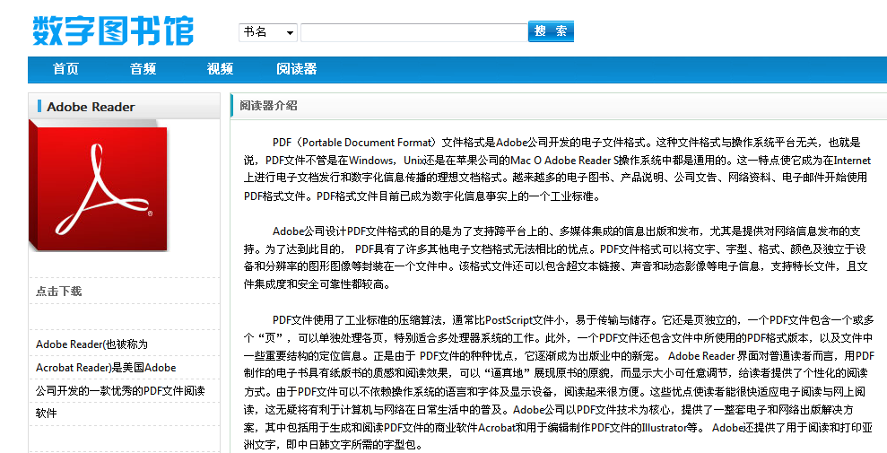Click the text line '公司开发的一款优秀的PDF文件阅读'
This screenshot has height=453, width=887.
120,391
